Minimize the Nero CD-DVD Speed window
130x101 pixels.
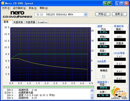(x=117, y=3)
